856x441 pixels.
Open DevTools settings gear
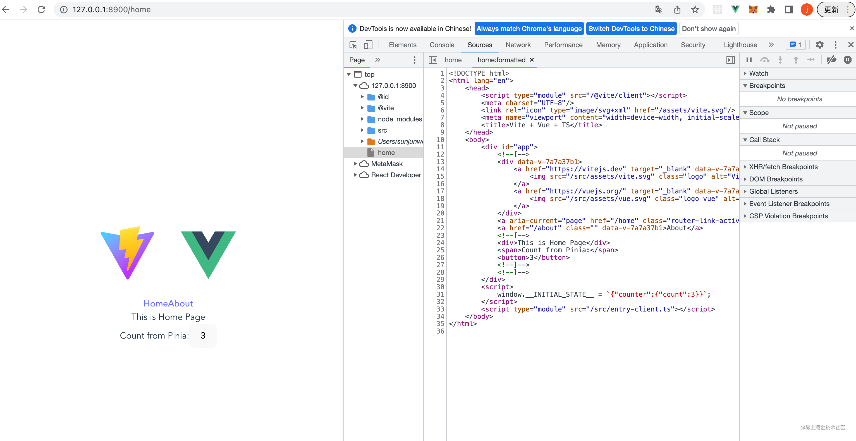[819, 45]
